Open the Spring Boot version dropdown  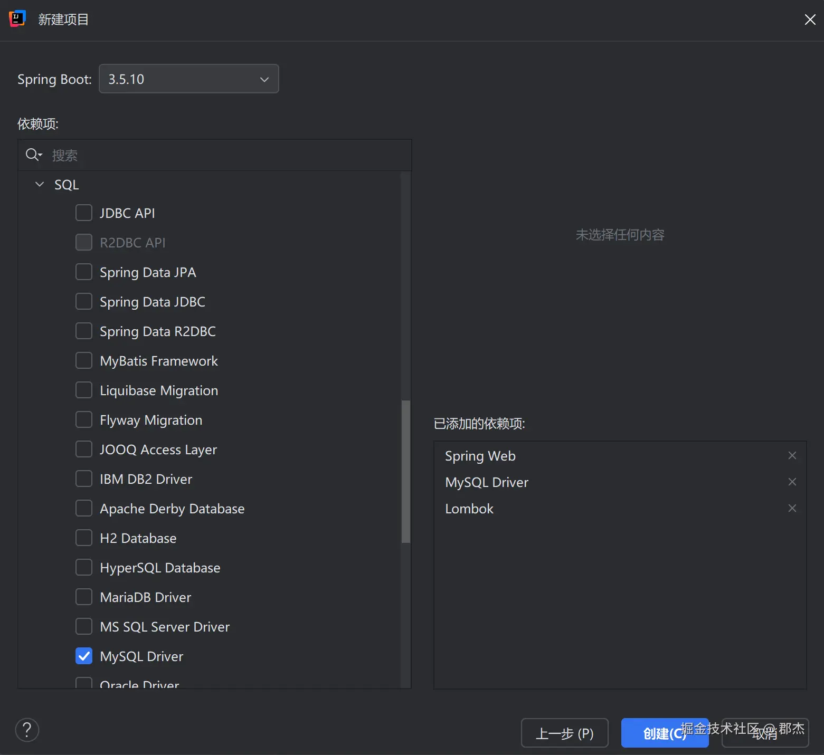point(189,79)
